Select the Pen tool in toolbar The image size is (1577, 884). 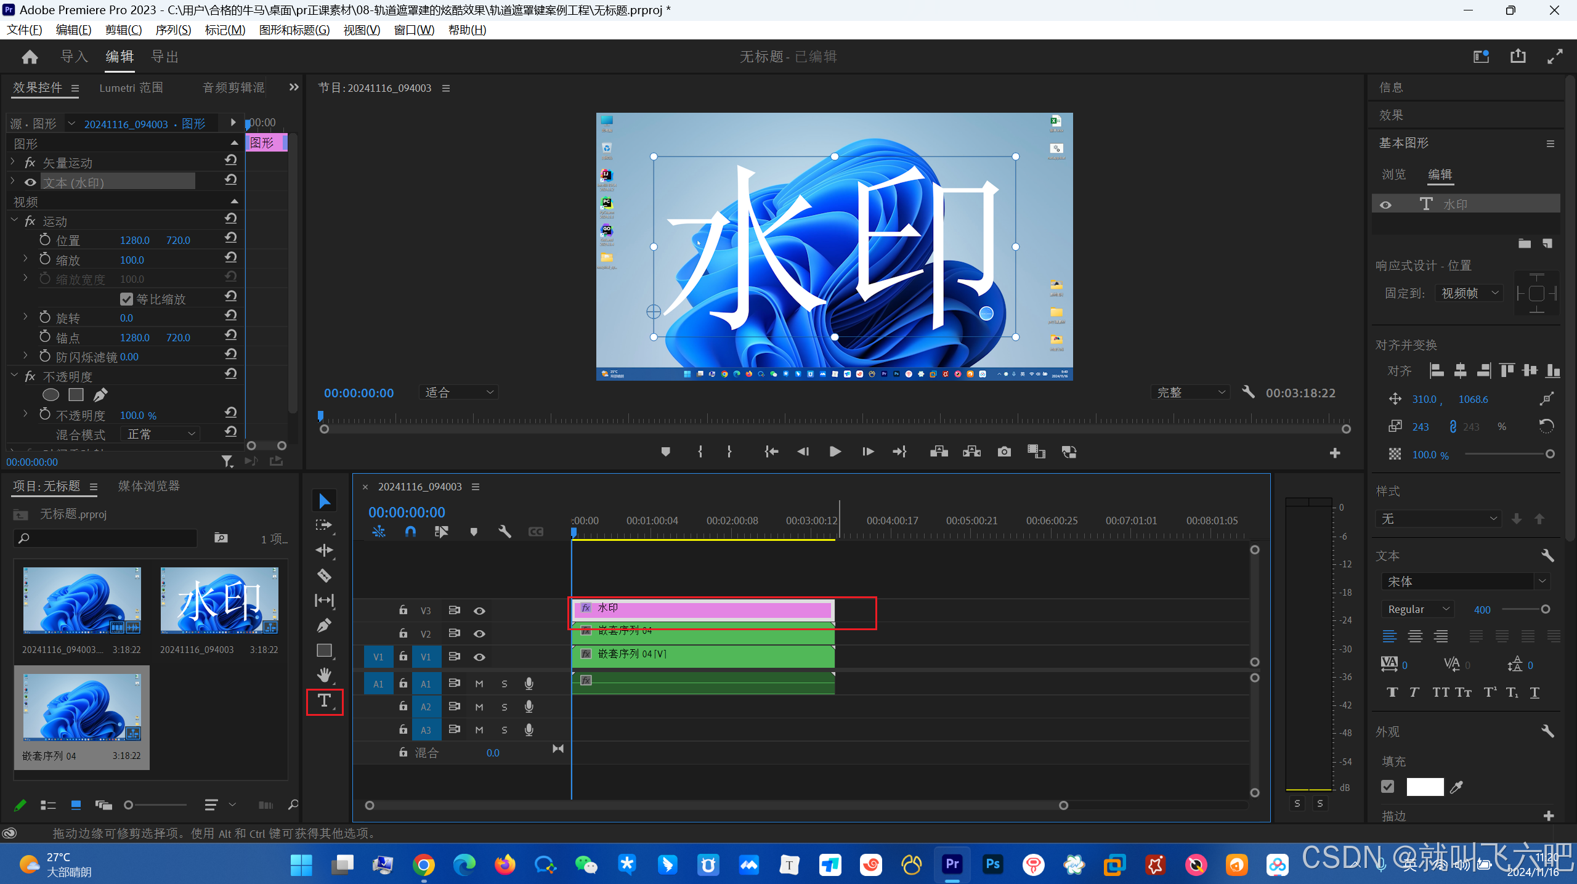pos(324,625)
